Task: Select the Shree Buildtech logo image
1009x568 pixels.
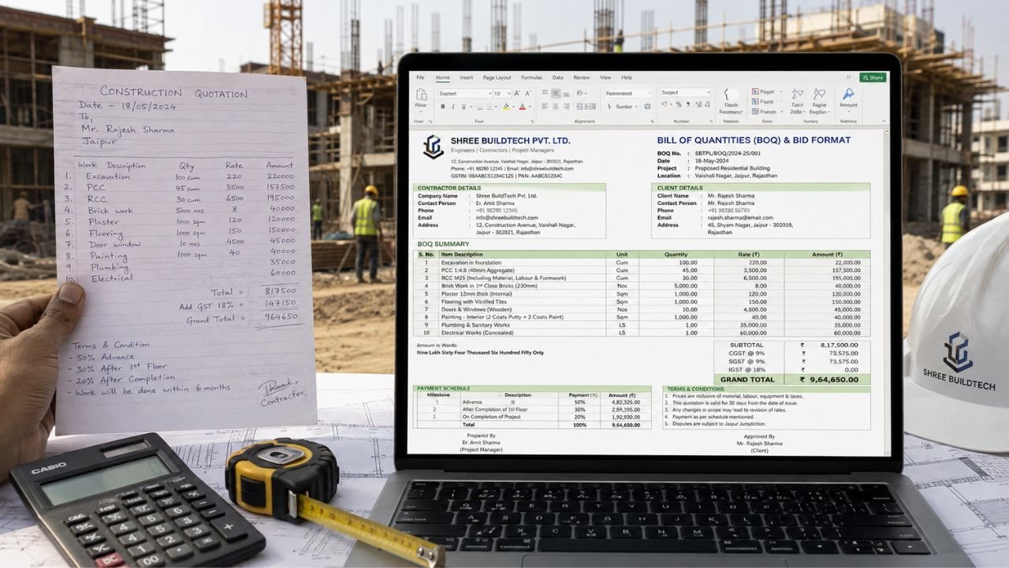Action: tap(433, 147)
